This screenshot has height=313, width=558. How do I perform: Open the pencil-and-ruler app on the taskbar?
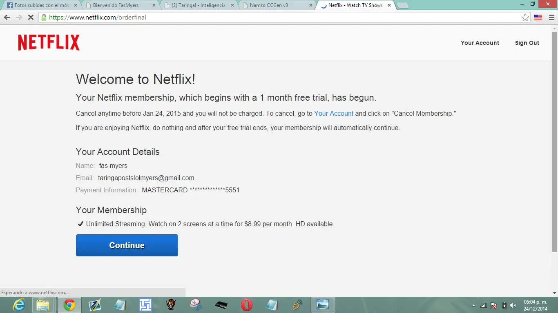95,305
